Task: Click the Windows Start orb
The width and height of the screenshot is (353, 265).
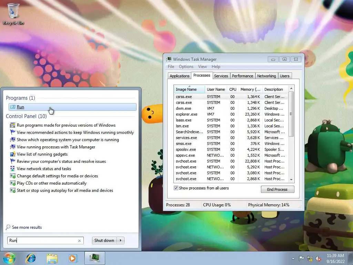Action: coord(9,258)
